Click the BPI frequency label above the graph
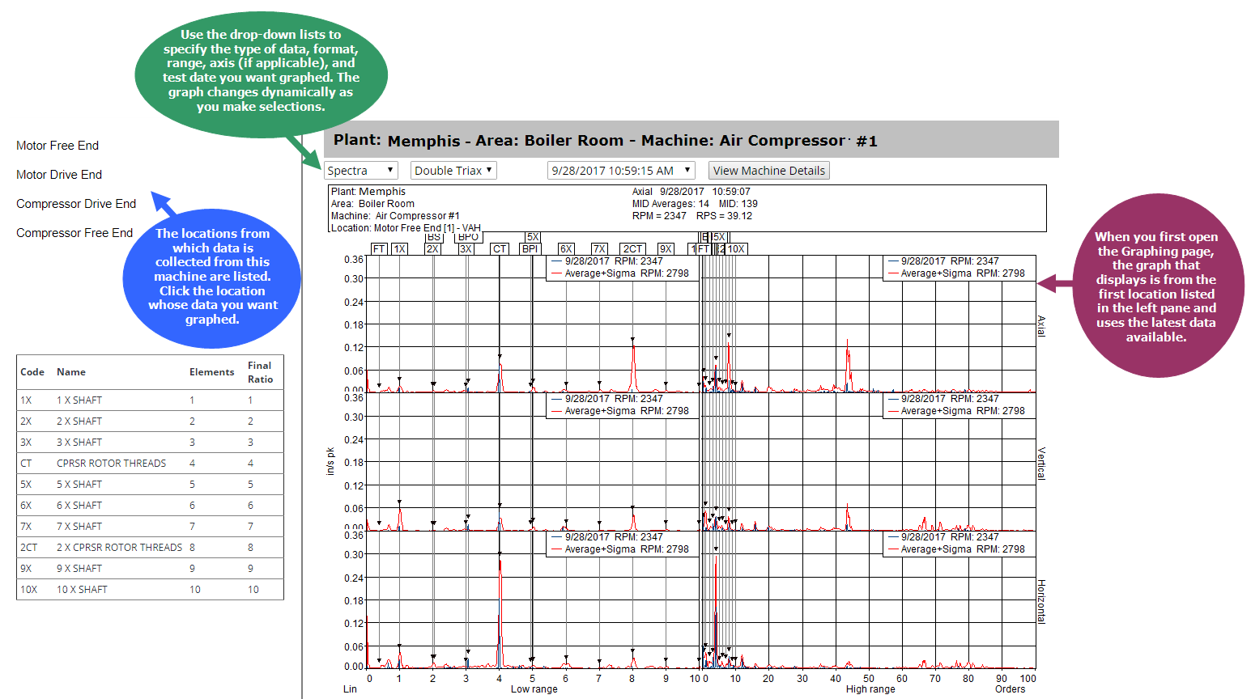1251x699 pixels. (x=530, y=249)
